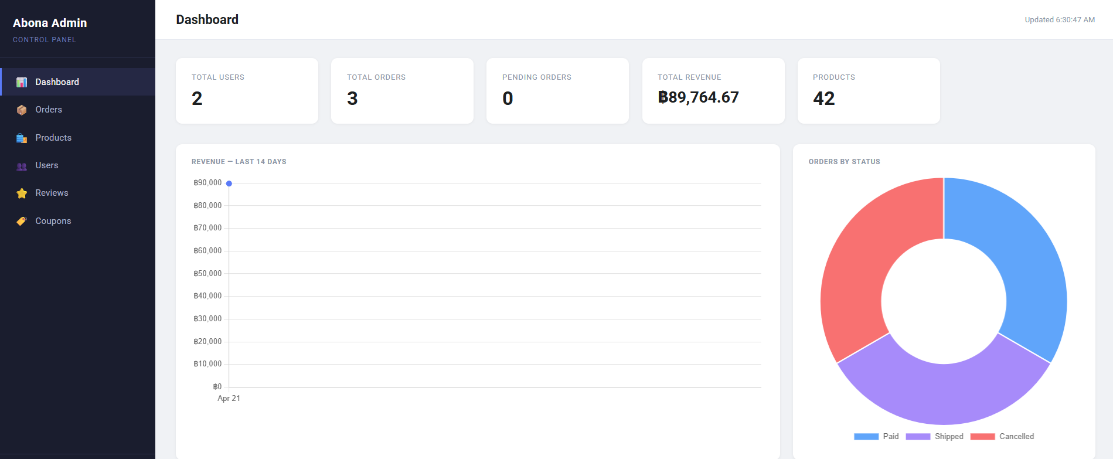This screenshot has height=459, width=1113.
Task: Click the Products shopping bags icon
Action: click(x=22, y=138)
